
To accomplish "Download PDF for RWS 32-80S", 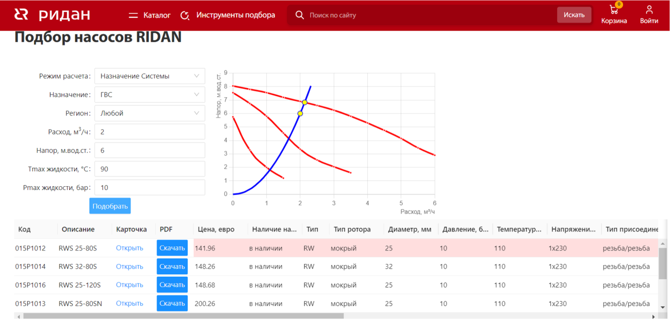I will tap(172, 267).
